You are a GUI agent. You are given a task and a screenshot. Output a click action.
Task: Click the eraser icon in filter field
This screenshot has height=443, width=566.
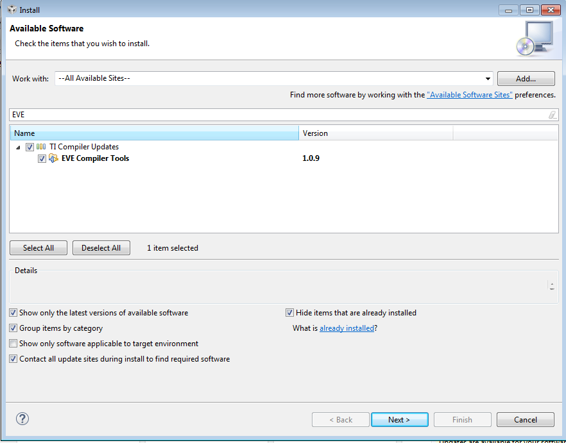click(x=553, y=115)
